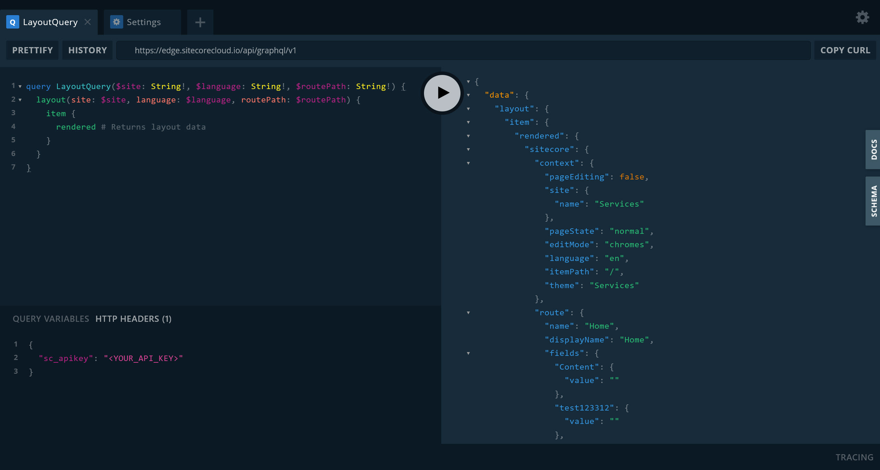Click the Q query icon on the LayoutQuery tab

(13, 22)
